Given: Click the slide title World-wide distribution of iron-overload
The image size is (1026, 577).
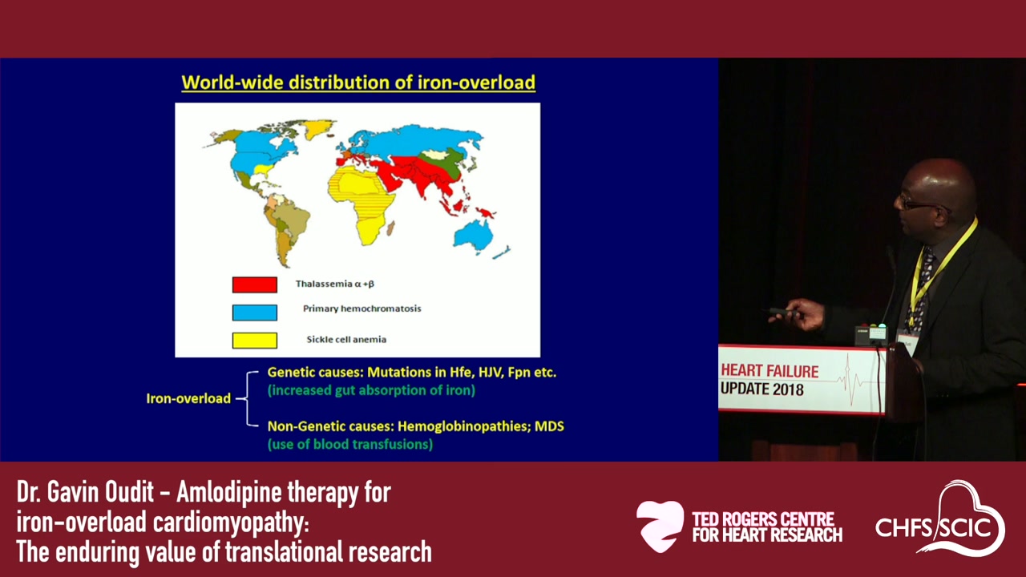Looking at the screenshot, I should (358, 83).
